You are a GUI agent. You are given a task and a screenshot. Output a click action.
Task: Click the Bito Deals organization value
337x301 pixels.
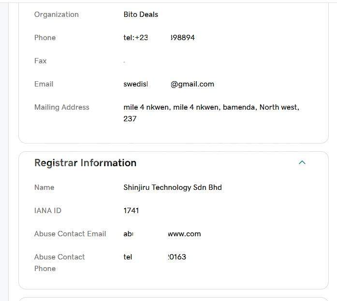pos(141,14)
